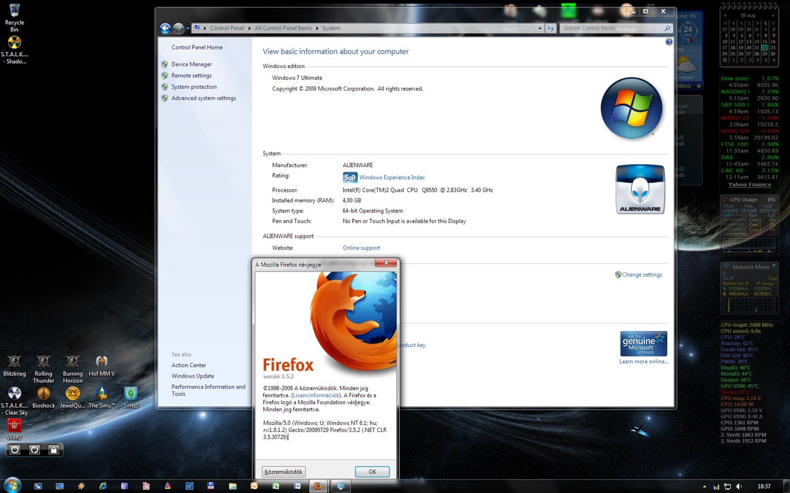This screenshot has height=493, width=790.
Task: Open Advanced system settings link
Action: 204,98
